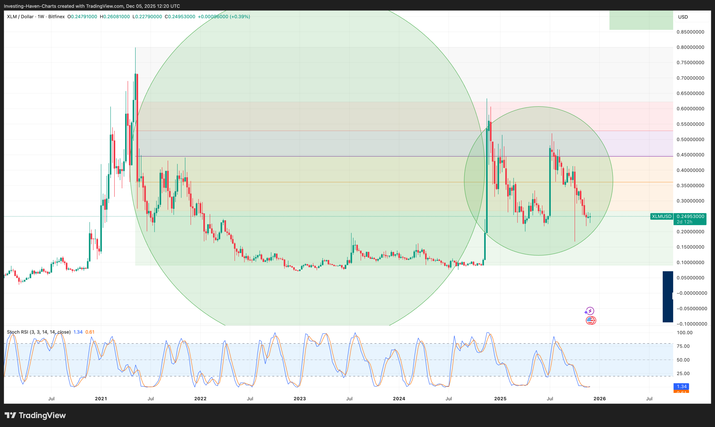Open the 1W timeframe selector in the legend
The image size is (715, 427).
click(40, 16)
